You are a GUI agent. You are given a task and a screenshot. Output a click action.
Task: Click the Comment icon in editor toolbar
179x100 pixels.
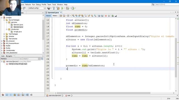coord(113,16)
